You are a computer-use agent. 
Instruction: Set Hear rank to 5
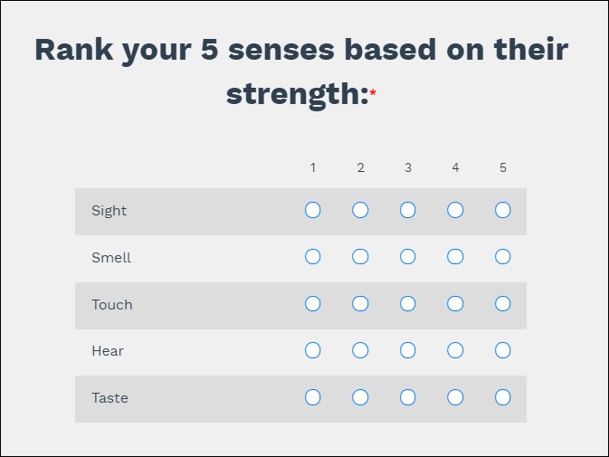[503, 350]
